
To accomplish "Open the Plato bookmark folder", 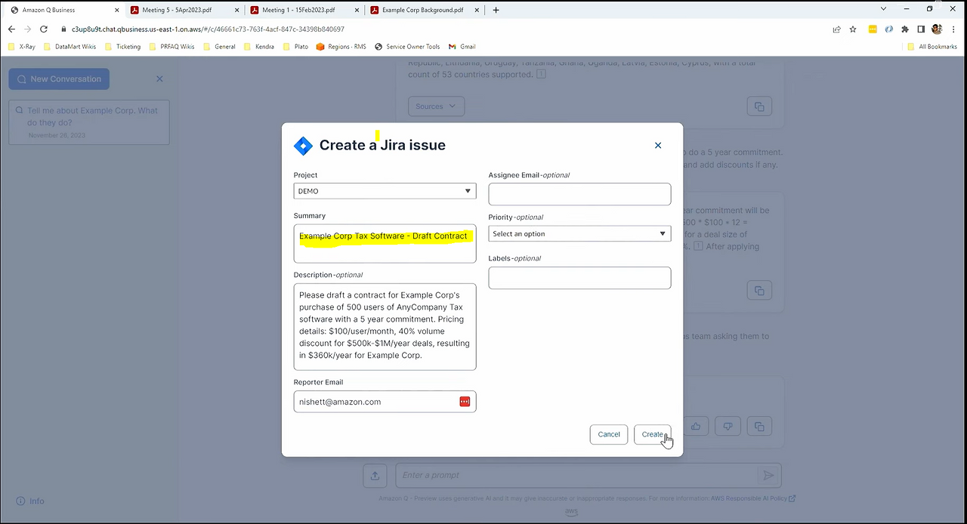I will point(295,46).
